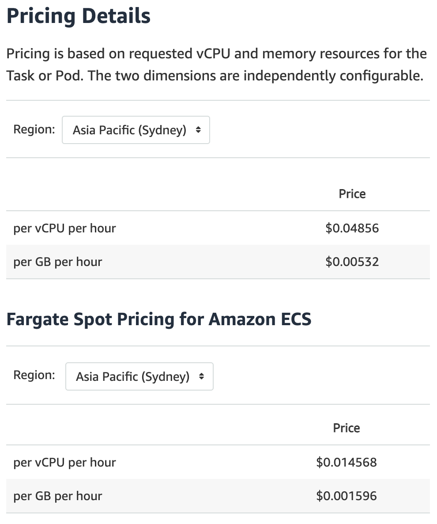Click the $0.00532 price value
Screen dimensions: 437x524
pos(352,262)
